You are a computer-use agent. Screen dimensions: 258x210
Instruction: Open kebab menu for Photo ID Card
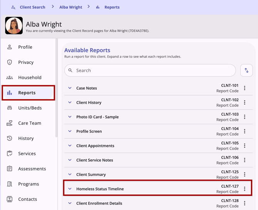pyautogui.click(x=245, y=117)
